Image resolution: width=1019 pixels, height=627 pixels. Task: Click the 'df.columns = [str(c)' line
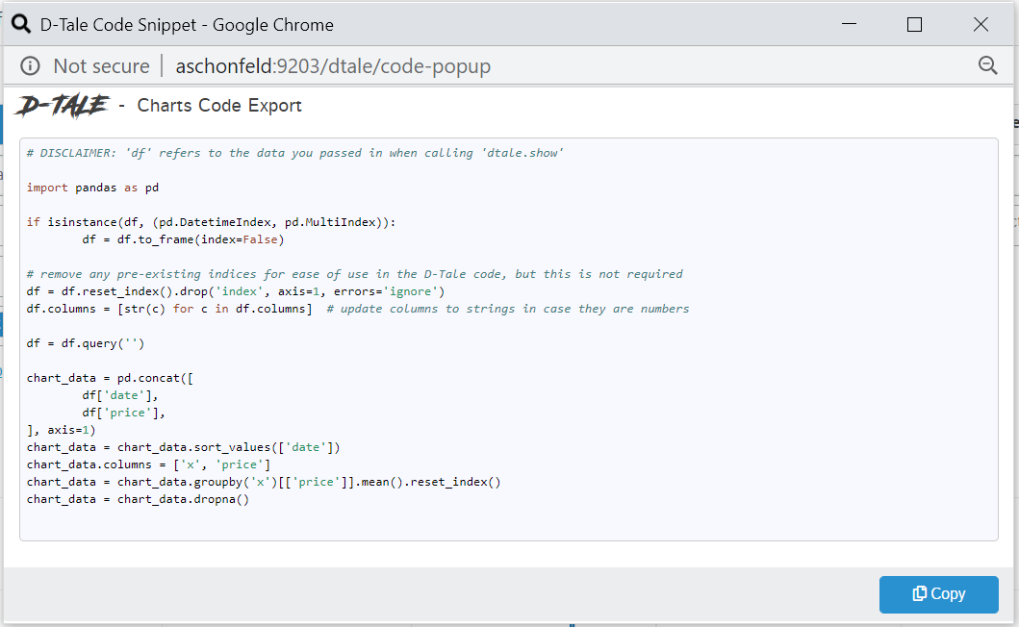point(169,309)
